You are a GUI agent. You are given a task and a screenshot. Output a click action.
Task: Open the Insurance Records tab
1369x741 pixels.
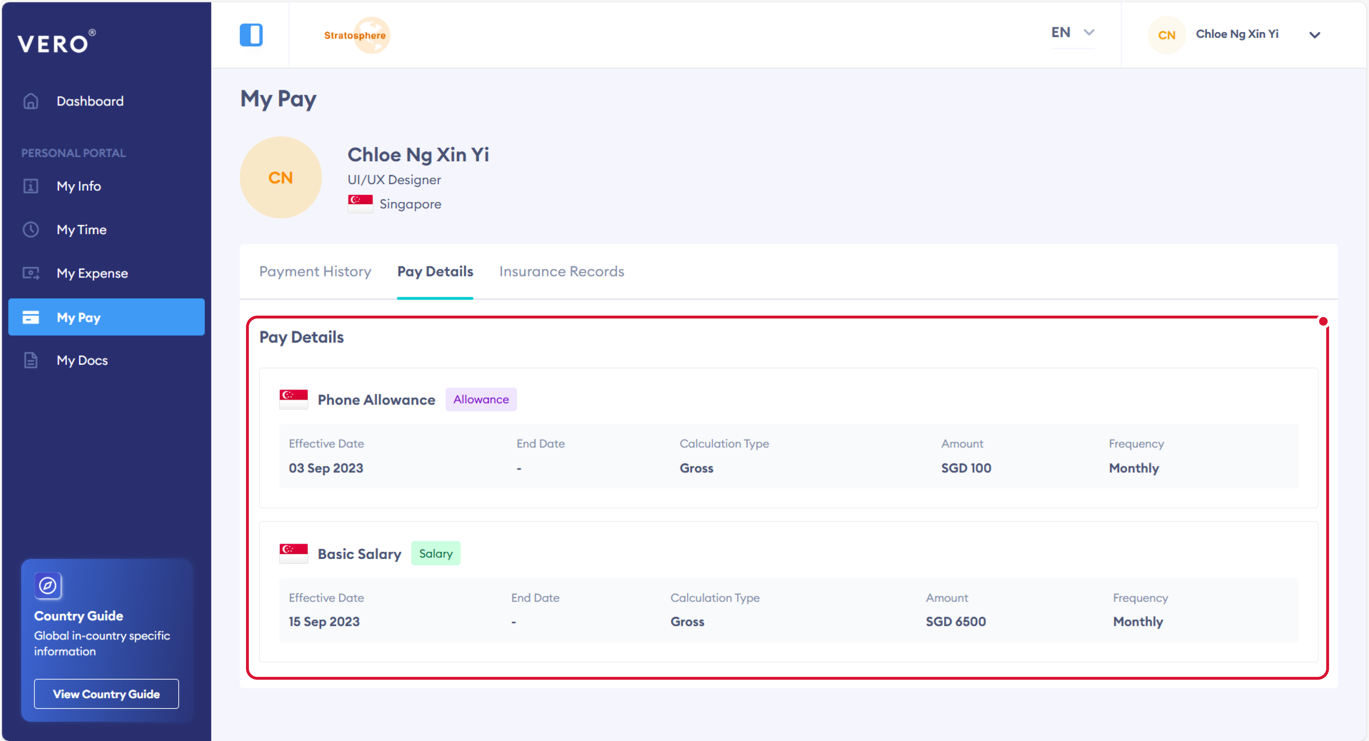coord(561,271)
